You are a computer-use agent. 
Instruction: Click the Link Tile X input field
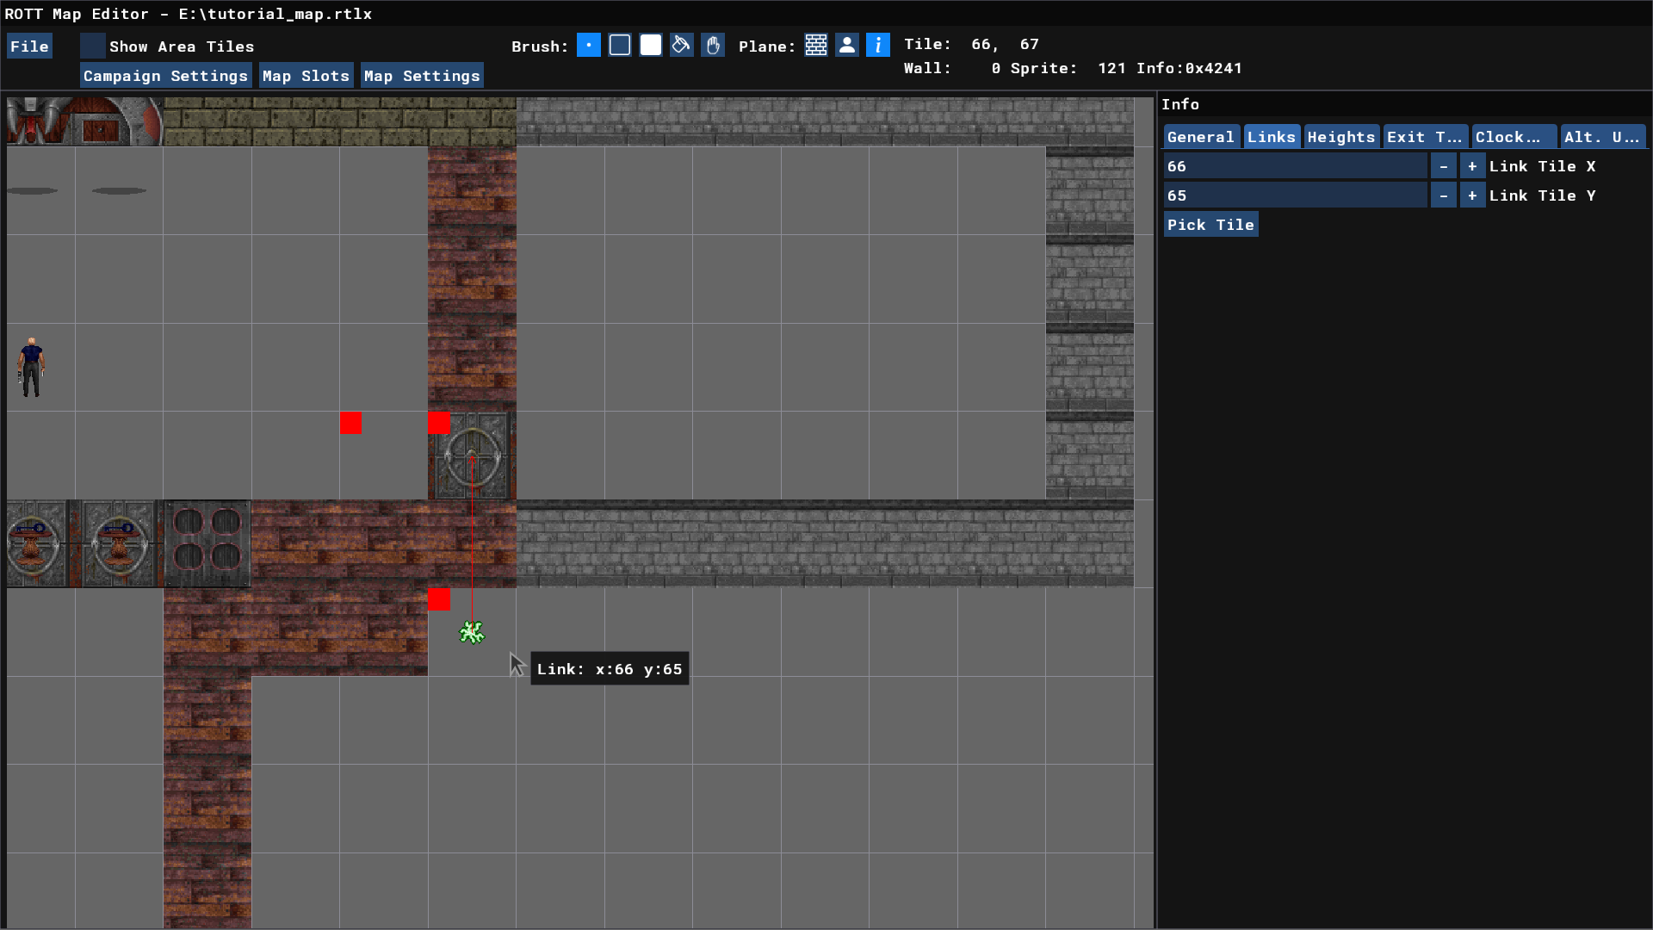tap(1295, 166)
